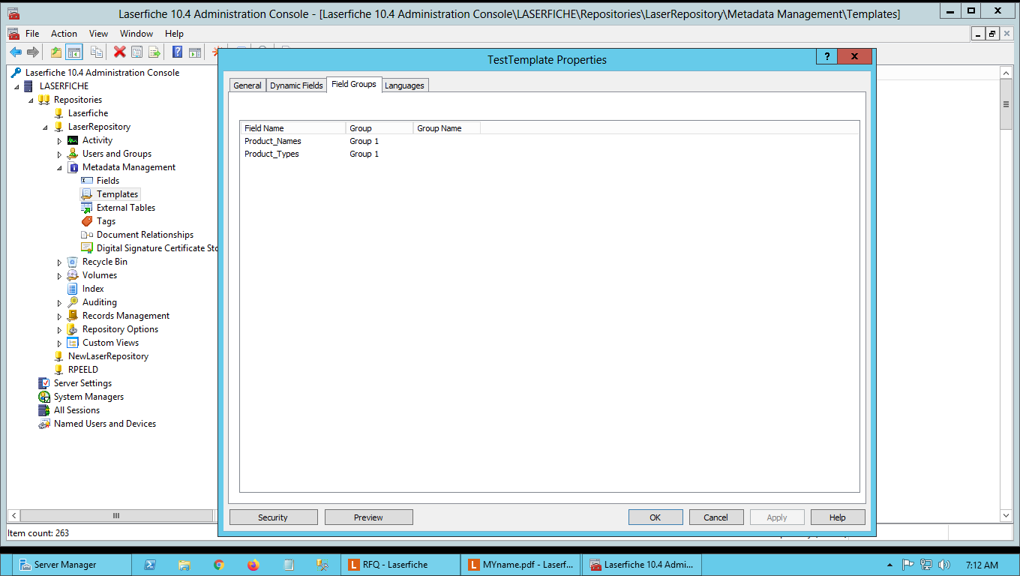Click the network icon in the system tray

click(926, 565)
